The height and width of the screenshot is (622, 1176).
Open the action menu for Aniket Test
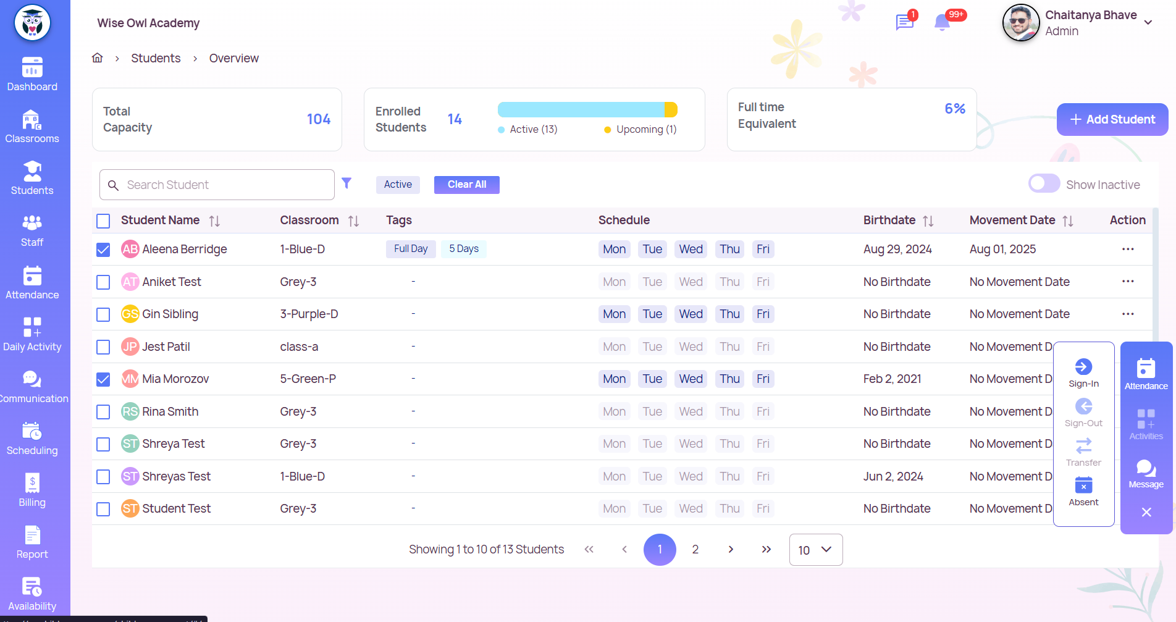[x=1128, y=282]
